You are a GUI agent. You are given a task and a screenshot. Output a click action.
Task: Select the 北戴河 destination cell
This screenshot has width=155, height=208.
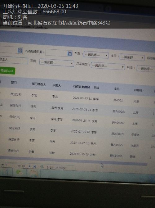click(135, 146)
